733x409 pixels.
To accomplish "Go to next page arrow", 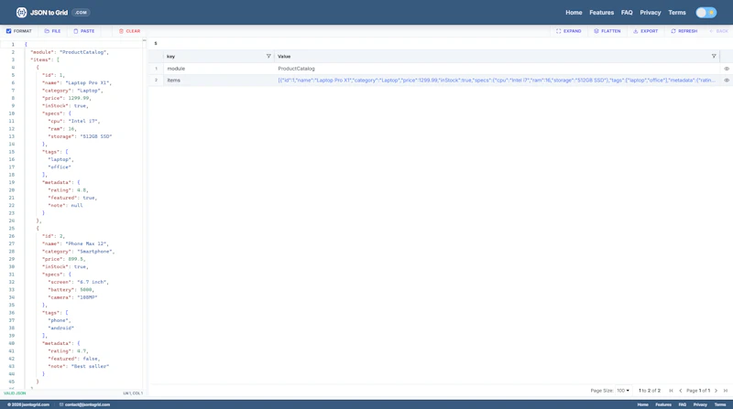I will [x=716, y=391].
